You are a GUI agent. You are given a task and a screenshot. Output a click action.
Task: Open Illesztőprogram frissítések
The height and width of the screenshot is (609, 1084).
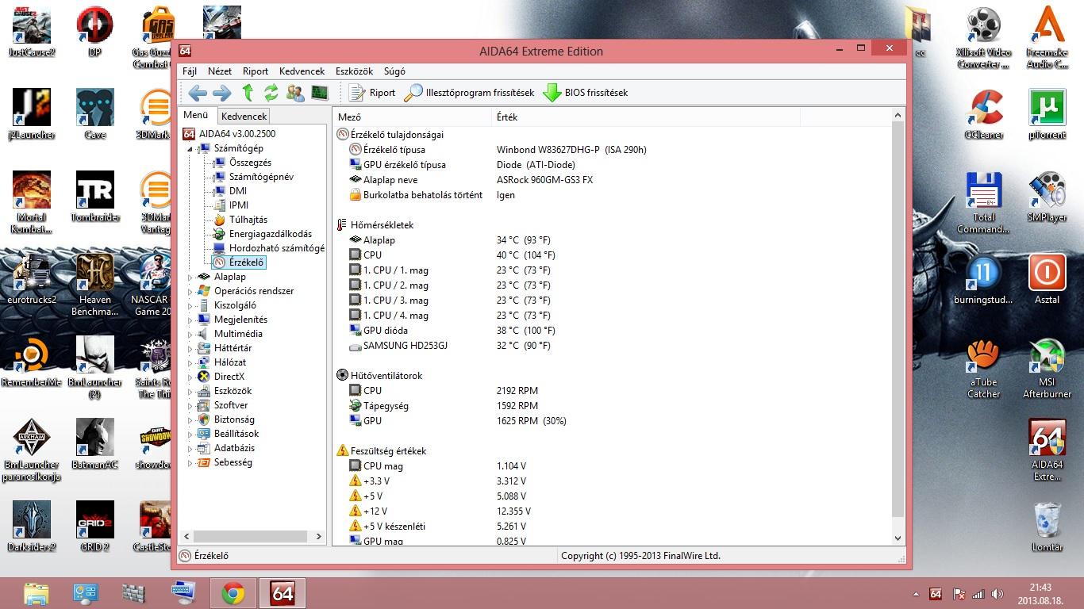[470, 93]
